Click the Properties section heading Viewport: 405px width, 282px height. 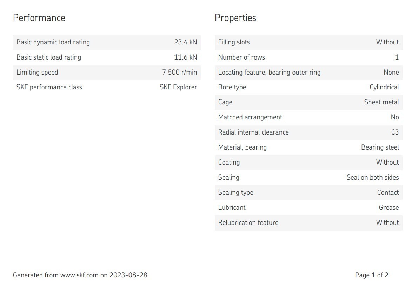click(x=235, y=18)
